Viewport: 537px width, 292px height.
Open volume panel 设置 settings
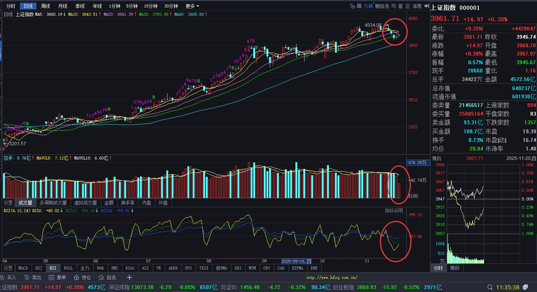pyautogui.click(x=8, y=203)
